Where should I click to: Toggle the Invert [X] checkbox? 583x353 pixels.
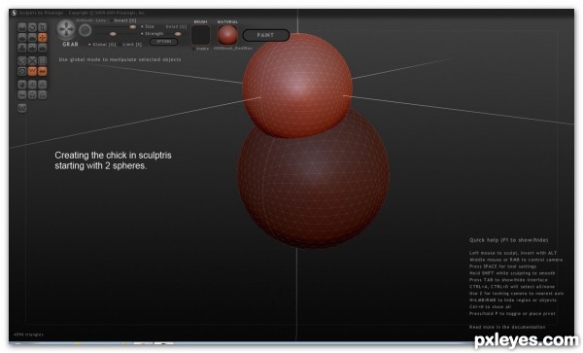123,20
